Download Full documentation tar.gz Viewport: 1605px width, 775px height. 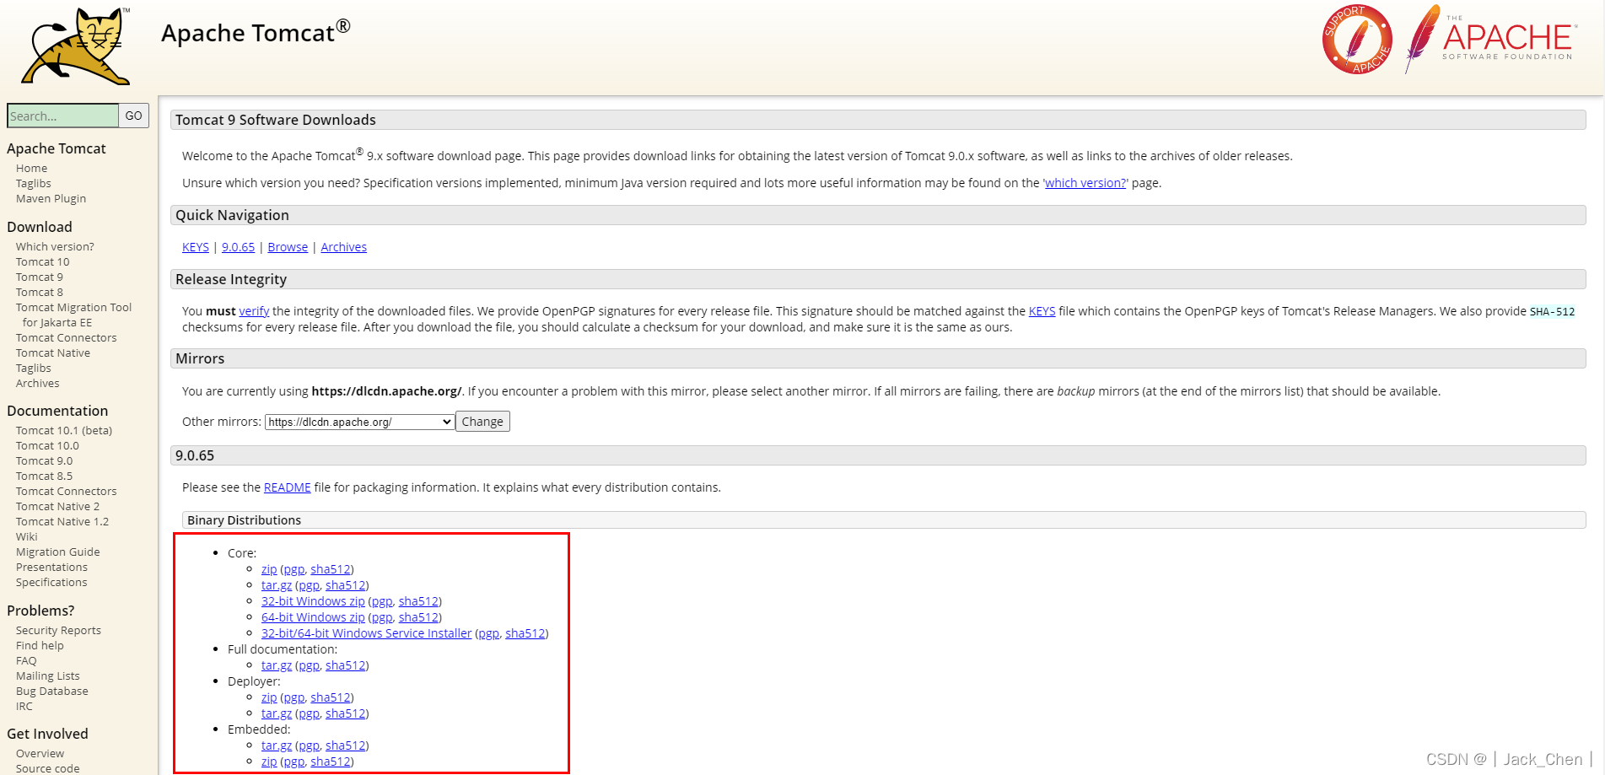point(277,665)
